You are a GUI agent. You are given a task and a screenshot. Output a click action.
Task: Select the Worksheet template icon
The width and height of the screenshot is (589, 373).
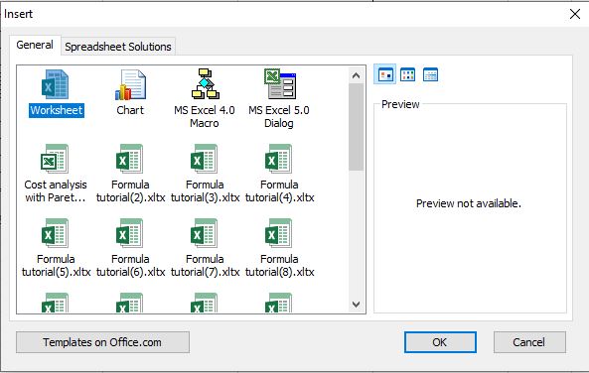coord(56,84)
